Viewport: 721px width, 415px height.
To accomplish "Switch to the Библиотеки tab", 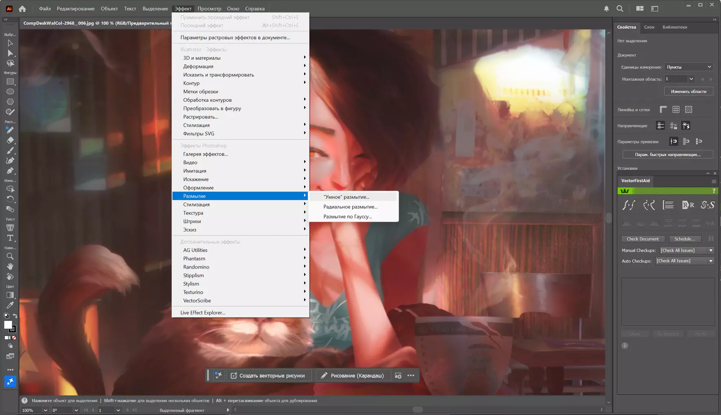I will (x=675, y=27).
